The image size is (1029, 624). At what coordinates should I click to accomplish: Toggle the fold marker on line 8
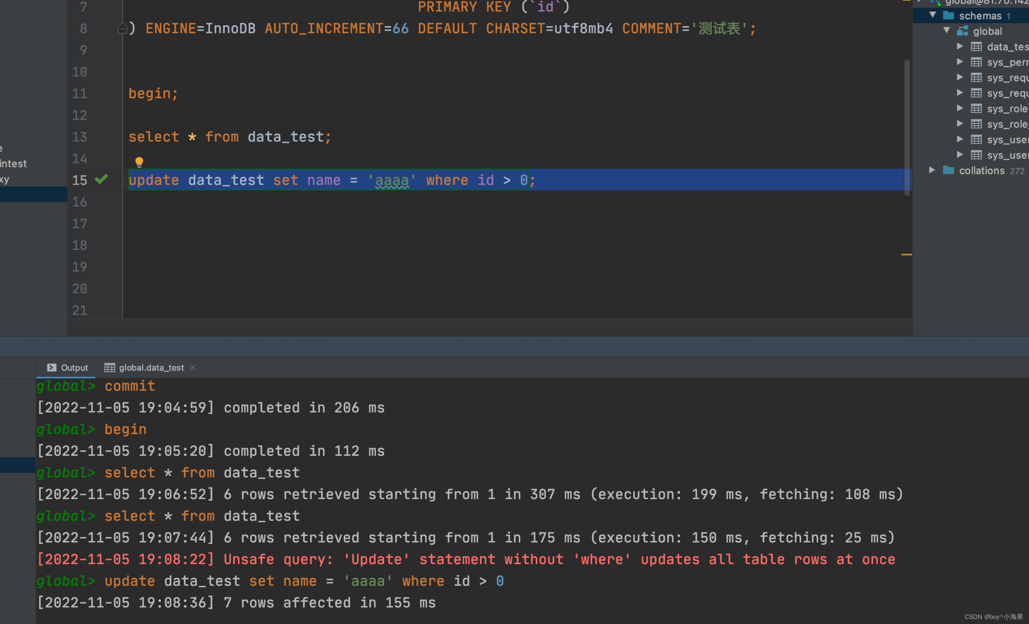[122, 28]
